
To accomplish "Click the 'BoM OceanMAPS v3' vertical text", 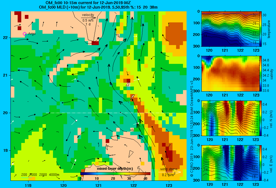I will 192,95.
